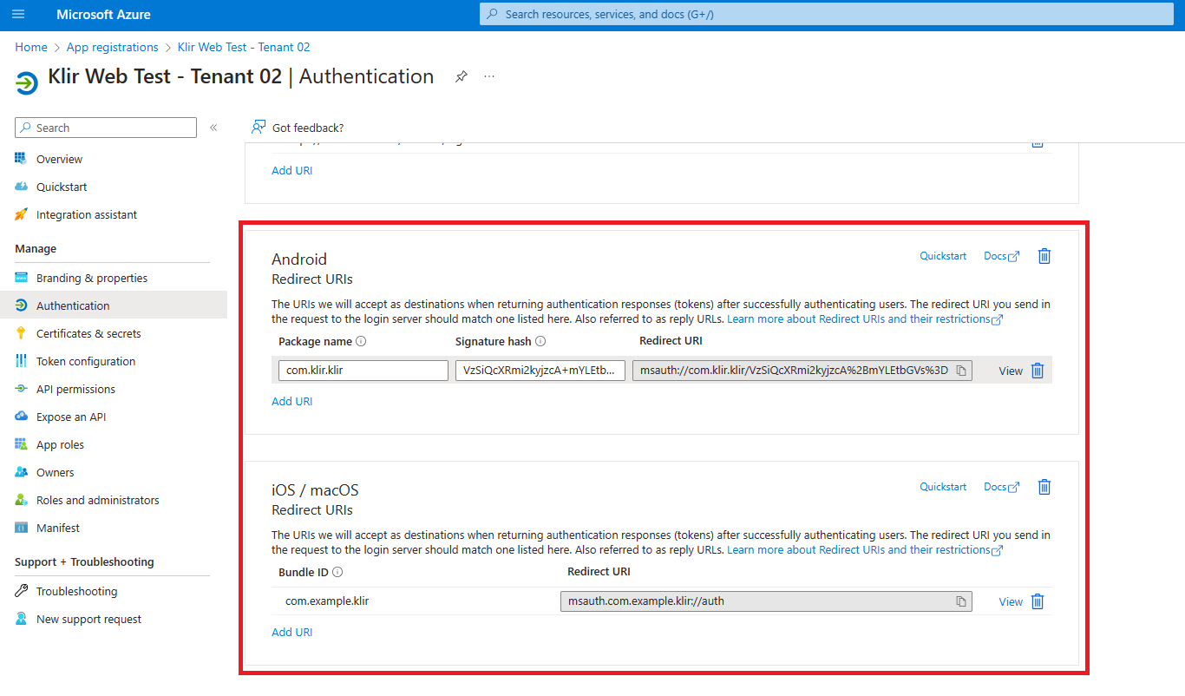Click the Microsoft Azure portal title

tap(103, 14)
